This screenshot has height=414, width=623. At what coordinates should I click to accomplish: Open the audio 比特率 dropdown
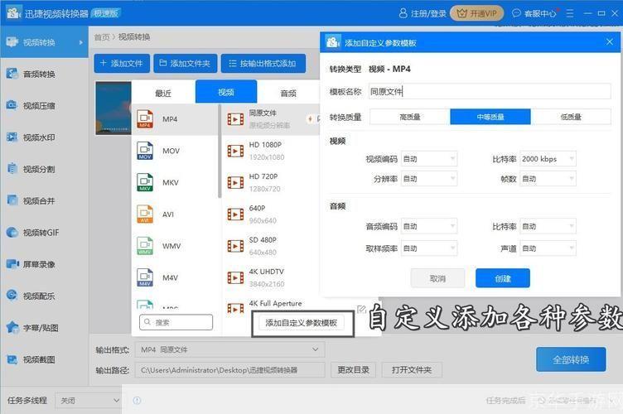click(x=548, y=226)
